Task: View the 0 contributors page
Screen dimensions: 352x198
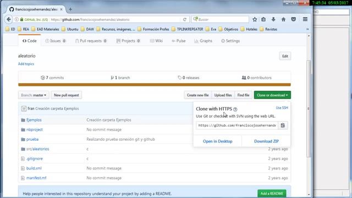Action: pos(257,78)
